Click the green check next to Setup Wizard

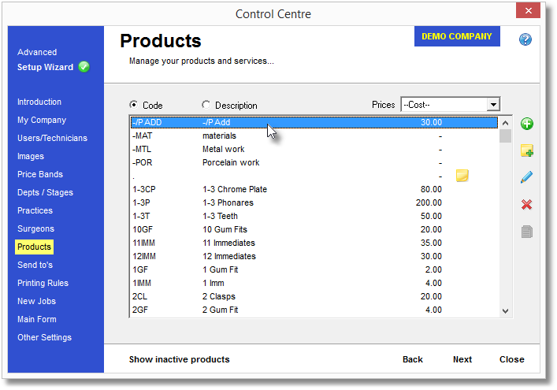pyautogui.click(x=84, y=67)
